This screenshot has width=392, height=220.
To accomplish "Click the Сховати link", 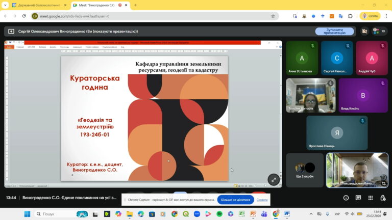I will tap(262, 200).
